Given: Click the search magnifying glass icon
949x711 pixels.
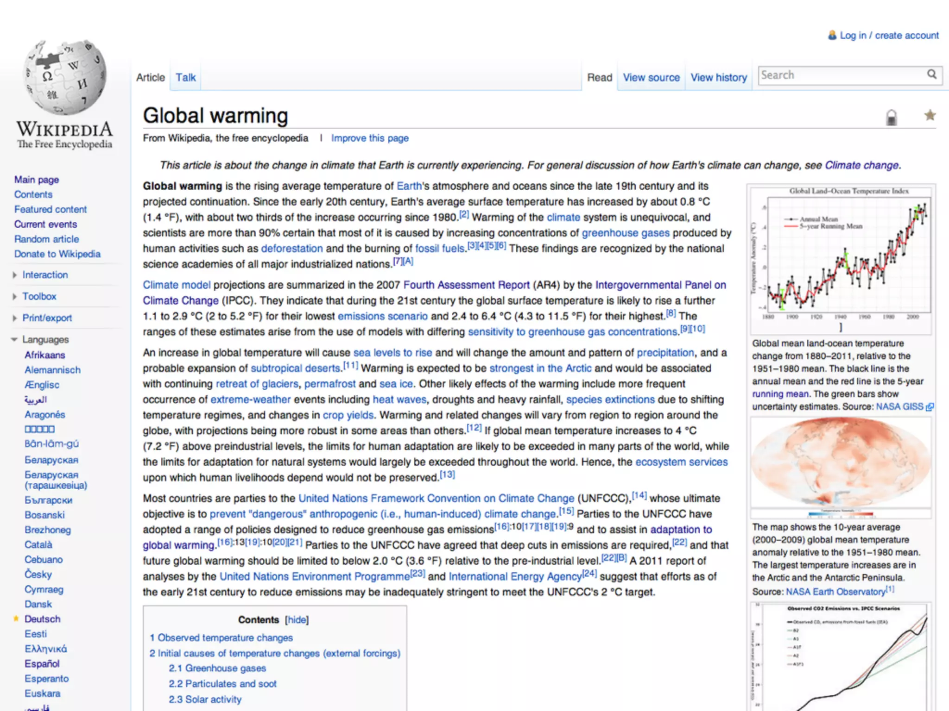Looking at the screenshot, I should tap(931, 75).
